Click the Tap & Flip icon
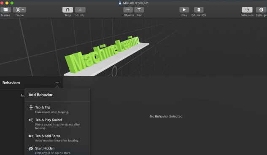Screen dimensions: 267x155 (x=31, y=107)
